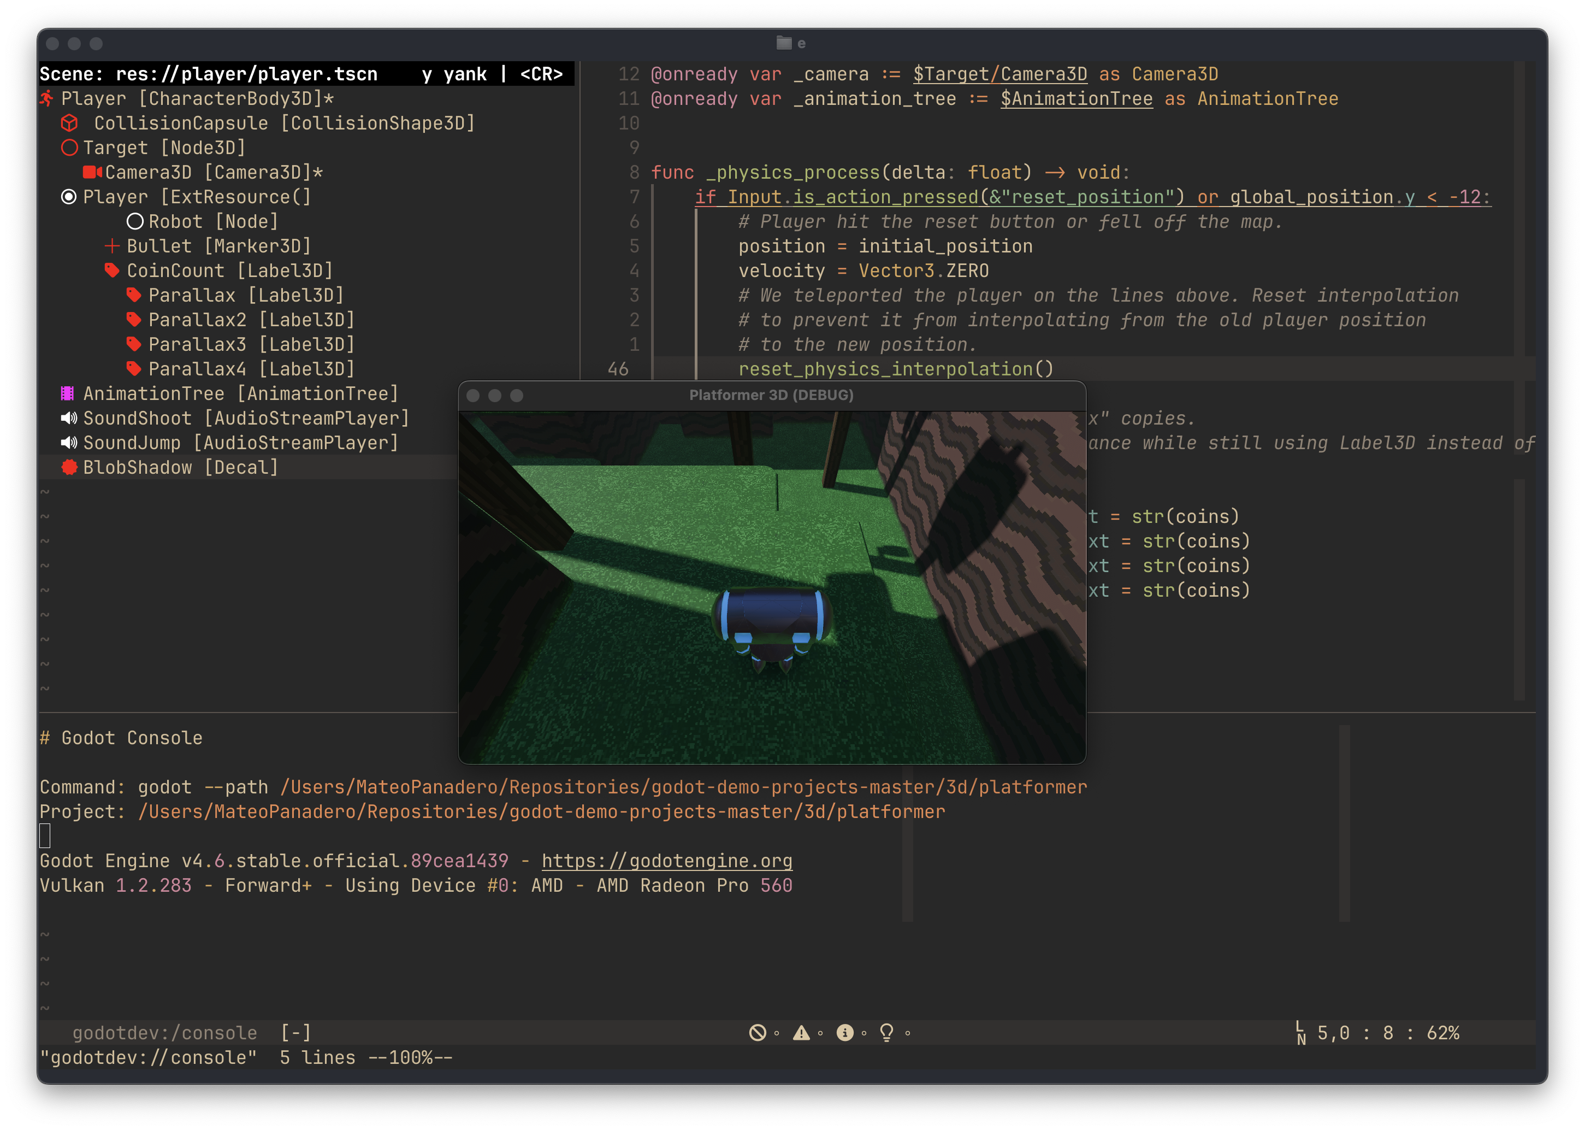Click the SoundJump speaker icon
Viewport: 1585px width, 1130px height.
pyautogui.click(x=69, y=443)
